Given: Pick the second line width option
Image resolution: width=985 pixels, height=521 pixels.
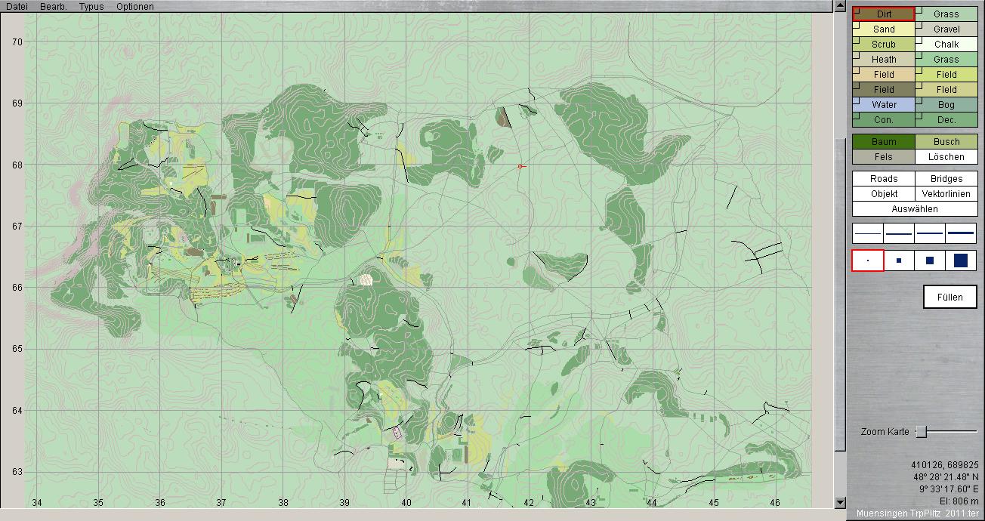Looking at the screenshot, I should pyautogui.click(x=899, y=233).
